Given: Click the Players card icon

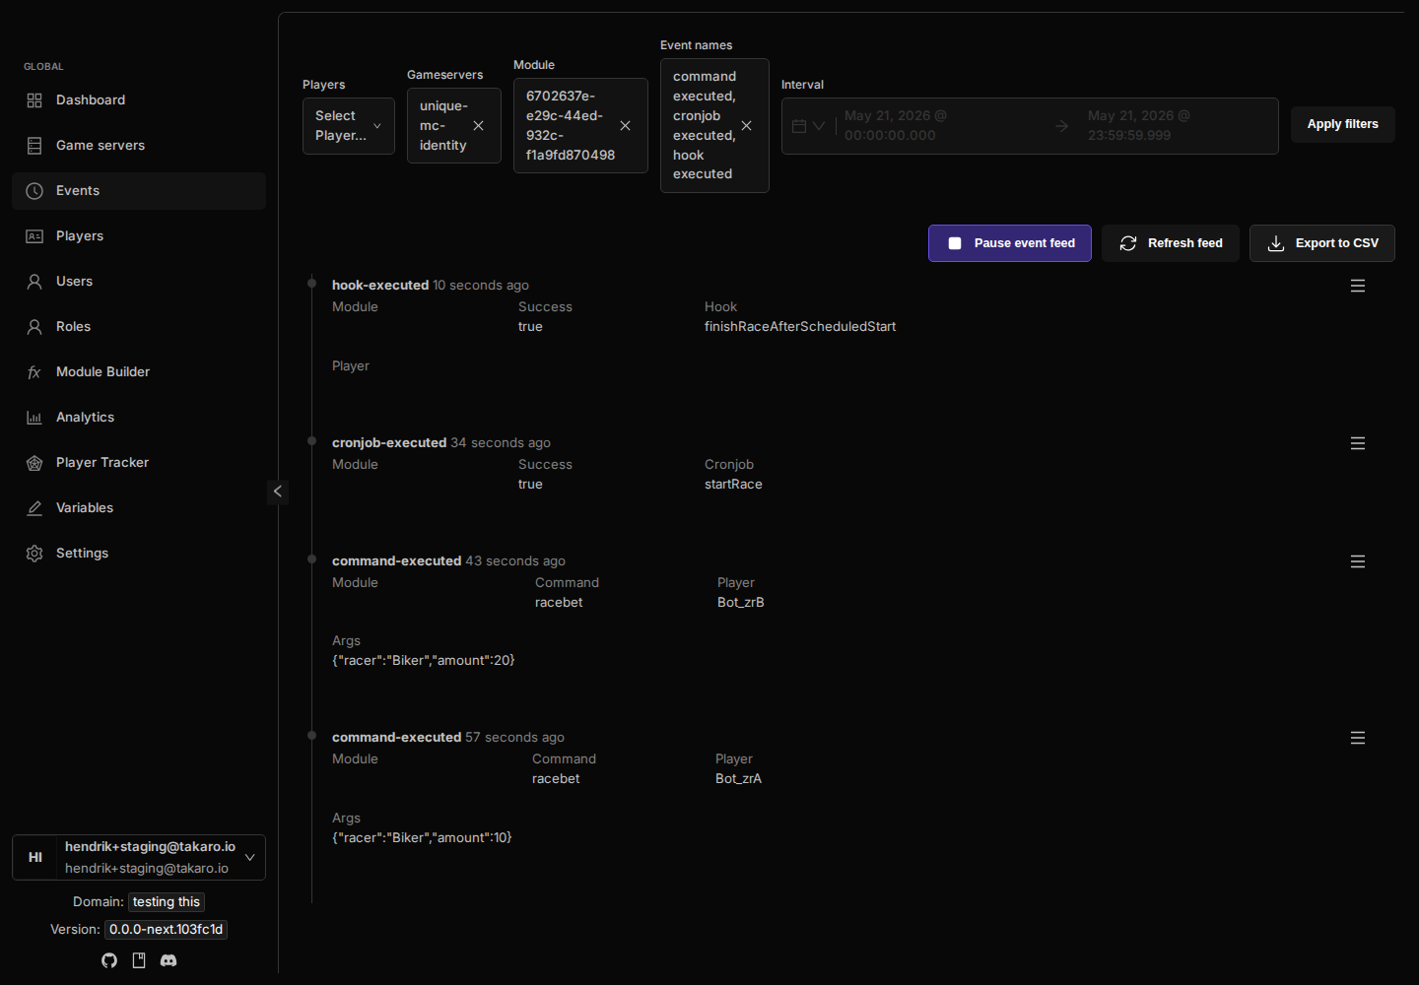Looking at the screenshot, I should 34,236.
